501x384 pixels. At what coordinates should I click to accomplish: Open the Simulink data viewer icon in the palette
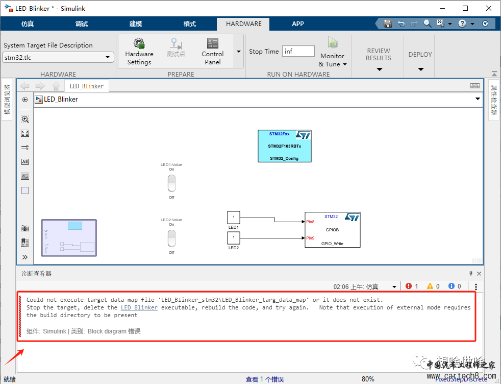pyautogui.click(x=25, y=243)
